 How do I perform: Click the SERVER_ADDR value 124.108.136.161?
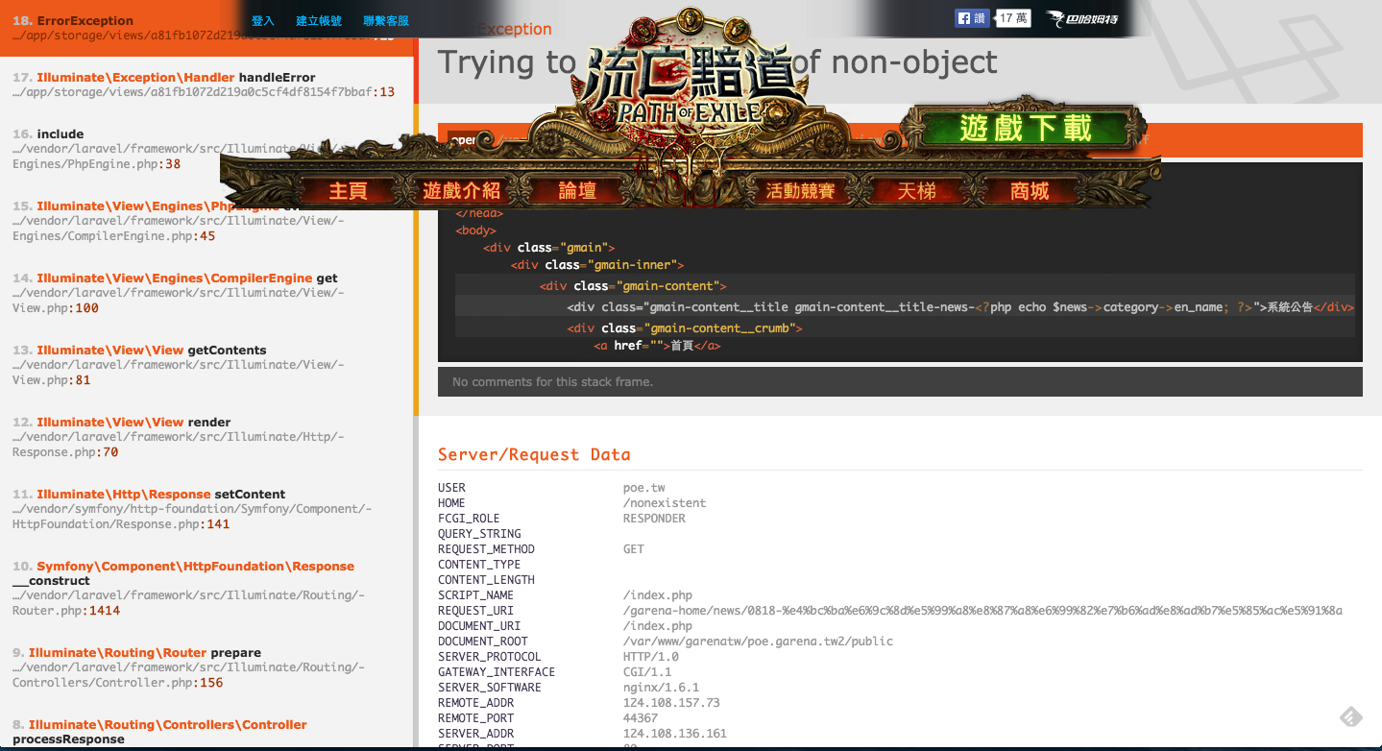tap(675, 734)
